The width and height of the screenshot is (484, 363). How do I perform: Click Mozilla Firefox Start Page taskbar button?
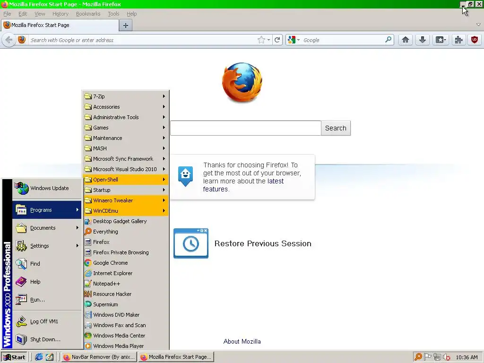(176, 357)
